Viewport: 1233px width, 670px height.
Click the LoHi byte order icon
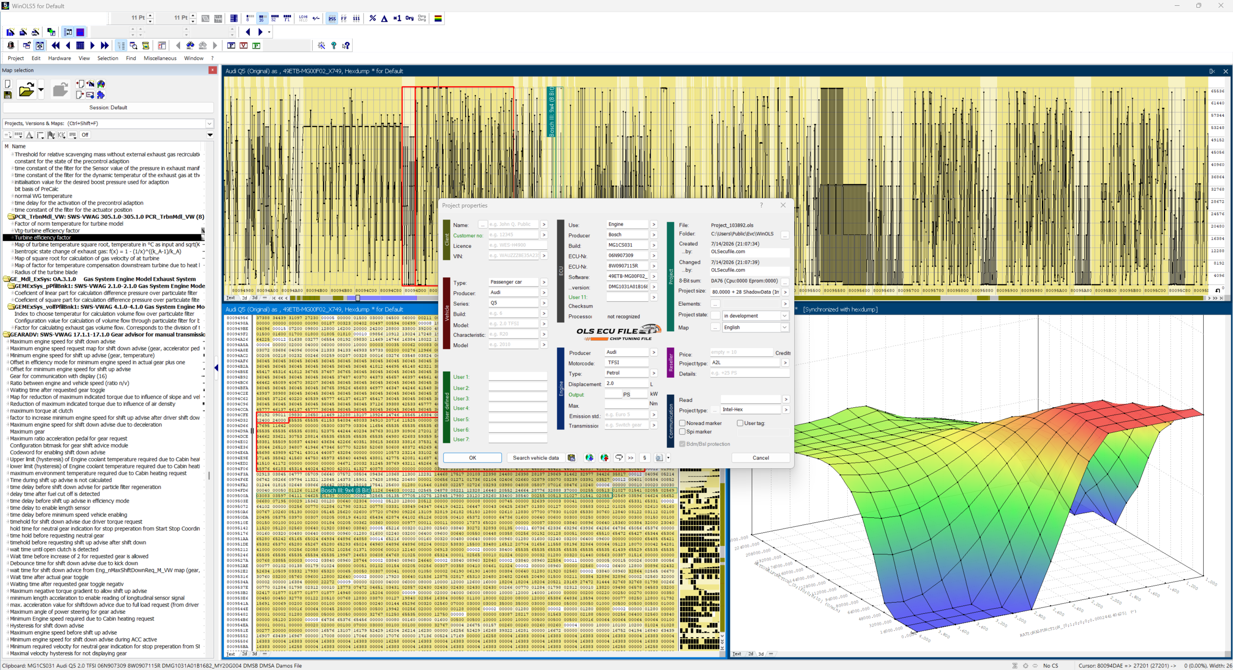pyautogui.click(x=303, y=18)
